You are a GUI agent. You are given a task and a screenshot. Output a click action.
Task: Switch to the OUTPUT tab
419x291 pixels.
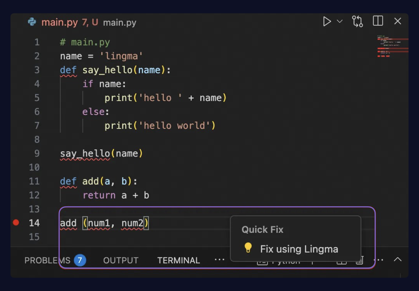(121, 260)
